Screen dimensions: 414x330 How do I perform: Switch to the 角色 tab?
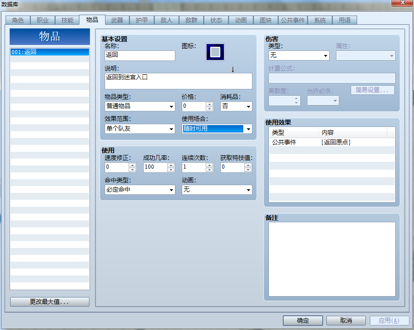click(18, 20)
